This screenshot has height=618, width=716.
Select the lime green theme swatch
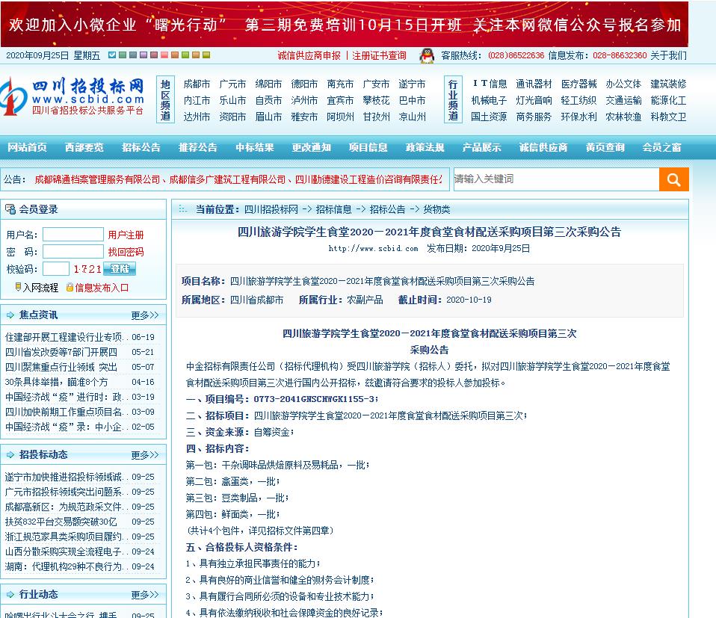(x=185, y=55)
